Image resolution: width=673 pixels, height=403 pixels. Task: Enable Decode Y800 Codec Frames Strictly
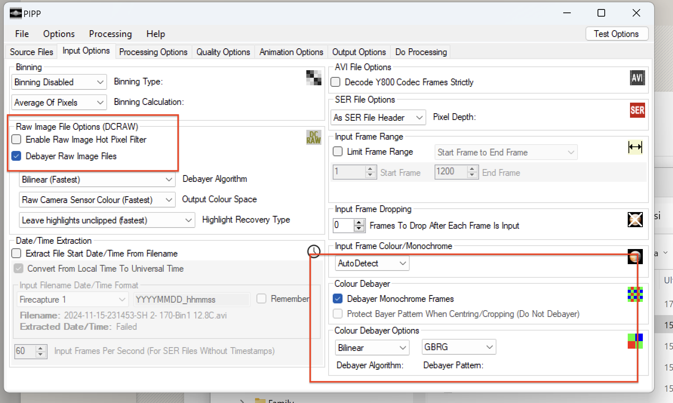pos(335,82)
